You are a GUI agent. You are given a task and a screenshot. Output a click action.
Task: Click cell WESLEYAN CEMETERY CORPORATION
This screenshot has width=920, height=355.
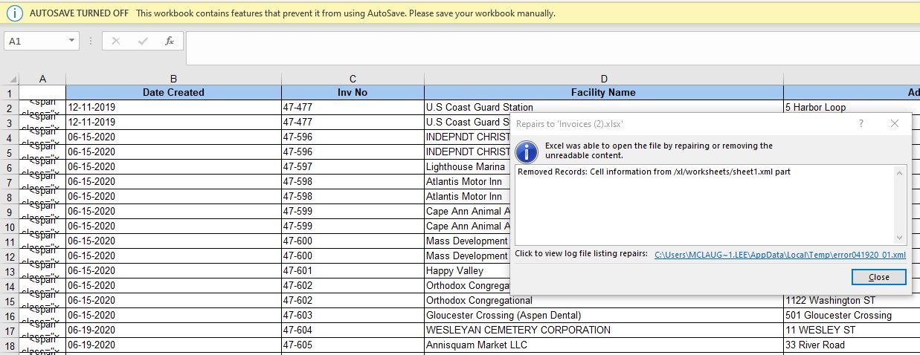603,330
